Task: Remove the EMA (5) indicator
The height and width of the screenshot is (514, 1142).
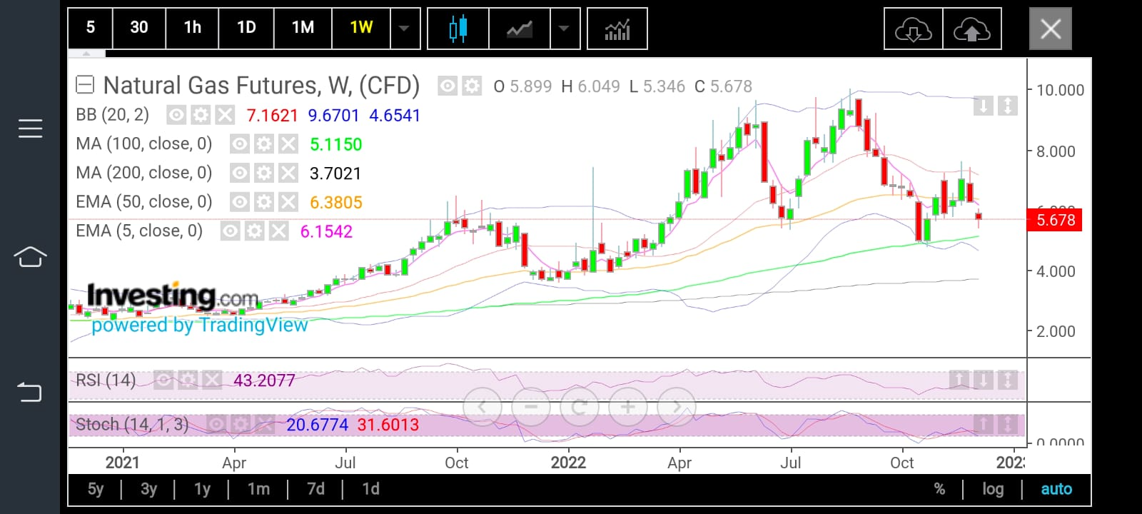Action: (279, 231)
